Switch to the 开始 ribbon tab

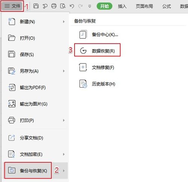click(104, 6)
